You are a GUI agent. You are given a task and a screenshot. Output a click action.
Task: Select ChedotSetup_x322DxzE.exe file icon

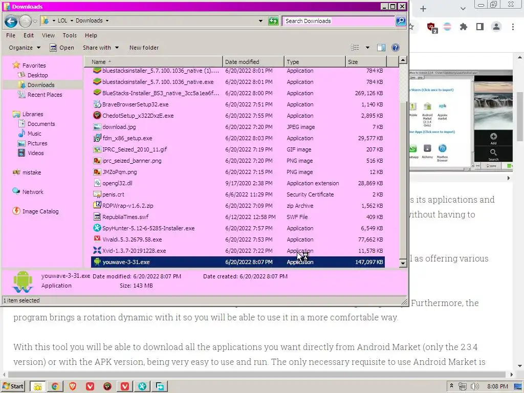click(97, 116)
